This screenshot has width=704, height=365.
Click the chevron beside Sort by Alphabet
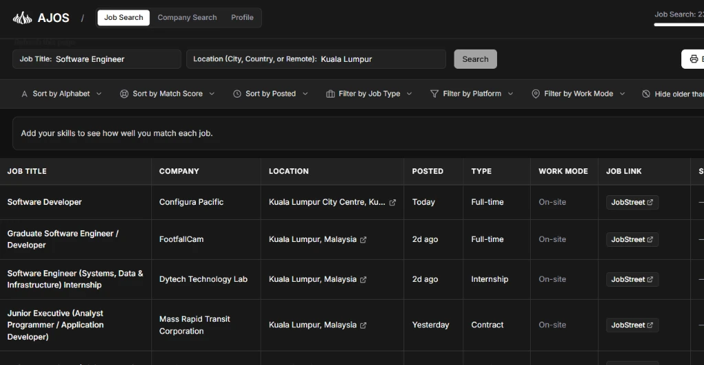(99, 94)
